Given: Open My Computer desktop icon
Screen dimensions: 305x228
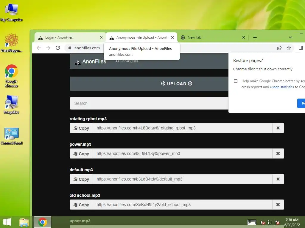Looking at the screenshot, I should (x=12, y=12).
